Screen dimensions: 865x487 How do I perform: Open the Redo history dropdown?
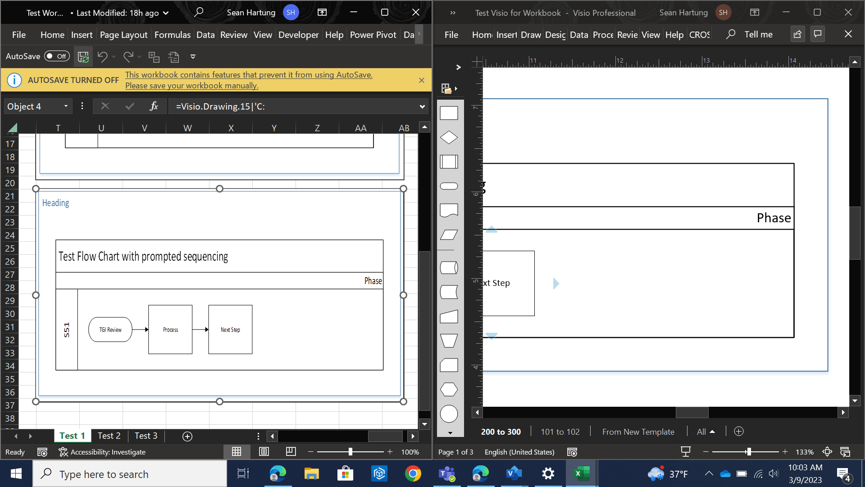(139, 57)
